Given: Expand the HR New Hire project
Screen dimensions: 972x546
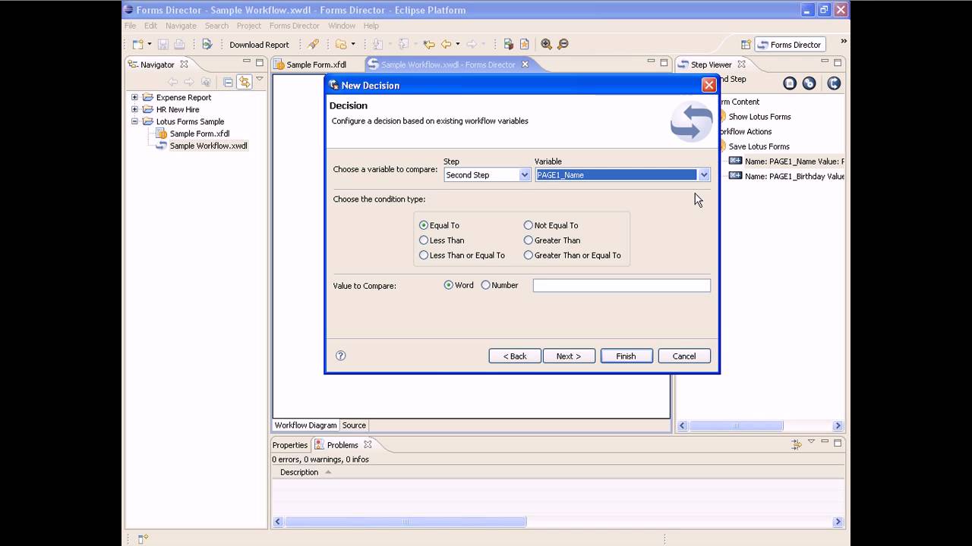Looking at the screenshot, I should 134,109.
